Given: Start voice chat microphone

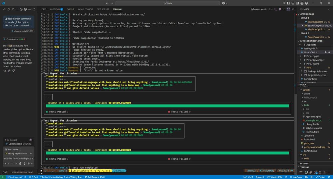Looking at the screenshot, I should [24, 163].
